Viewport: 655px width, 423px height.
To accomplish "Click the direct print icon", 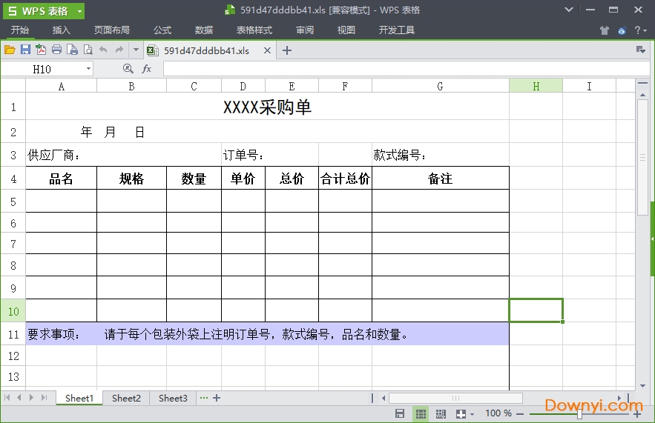I will [72, 50].
